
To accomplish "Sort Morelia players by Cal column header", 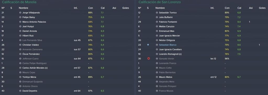I will click(x=103, y=8).
